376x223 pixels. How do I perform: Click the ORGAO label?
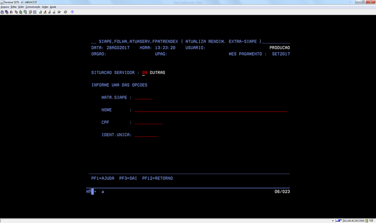coord(98,54)
